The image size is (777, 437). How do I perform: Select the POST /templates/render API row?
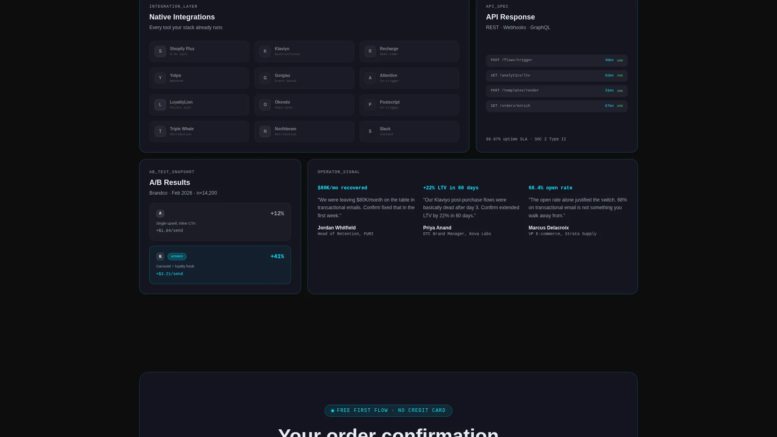(x=556, y=91)
